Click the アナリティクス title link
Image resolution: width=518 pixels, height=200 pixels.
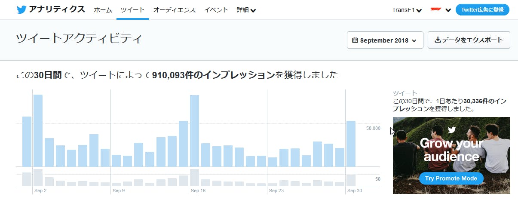[x=57, y=9]
